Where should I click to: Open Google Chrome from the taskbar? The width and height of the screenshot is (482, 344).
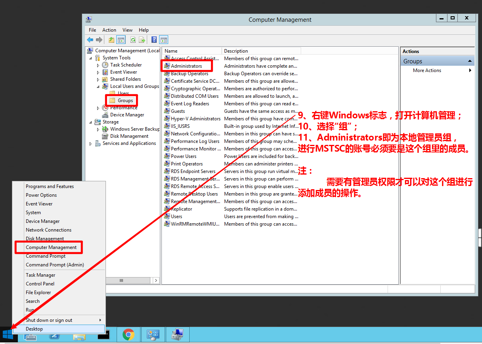click(x=128, y=335)
